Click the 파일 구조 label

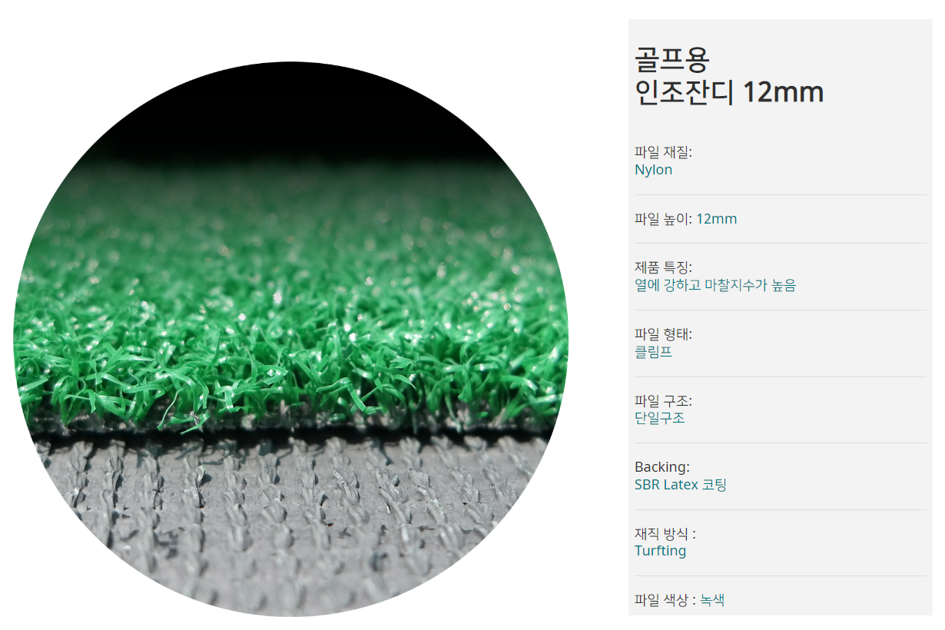663,401
